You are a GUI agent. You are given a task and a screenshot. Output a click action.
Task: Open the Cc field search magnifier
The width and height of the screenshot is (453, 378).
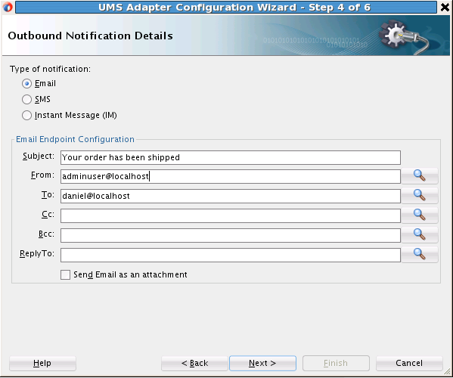point(420,215)
